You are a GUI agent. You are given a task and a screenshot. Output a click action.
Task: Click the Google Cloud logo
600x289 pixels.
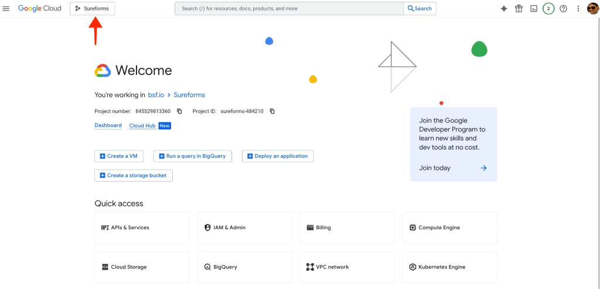pos(39,8)
